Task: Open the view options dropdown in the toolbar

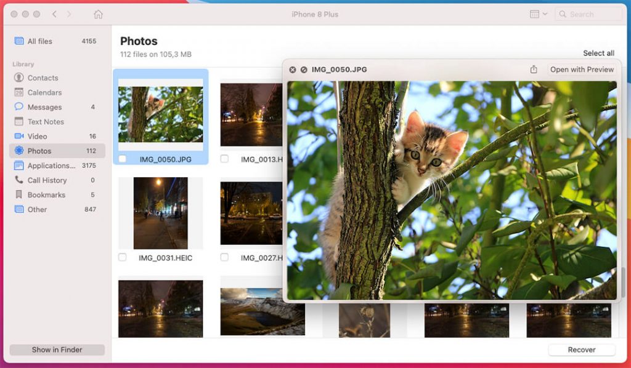Action: pos(537,14)
